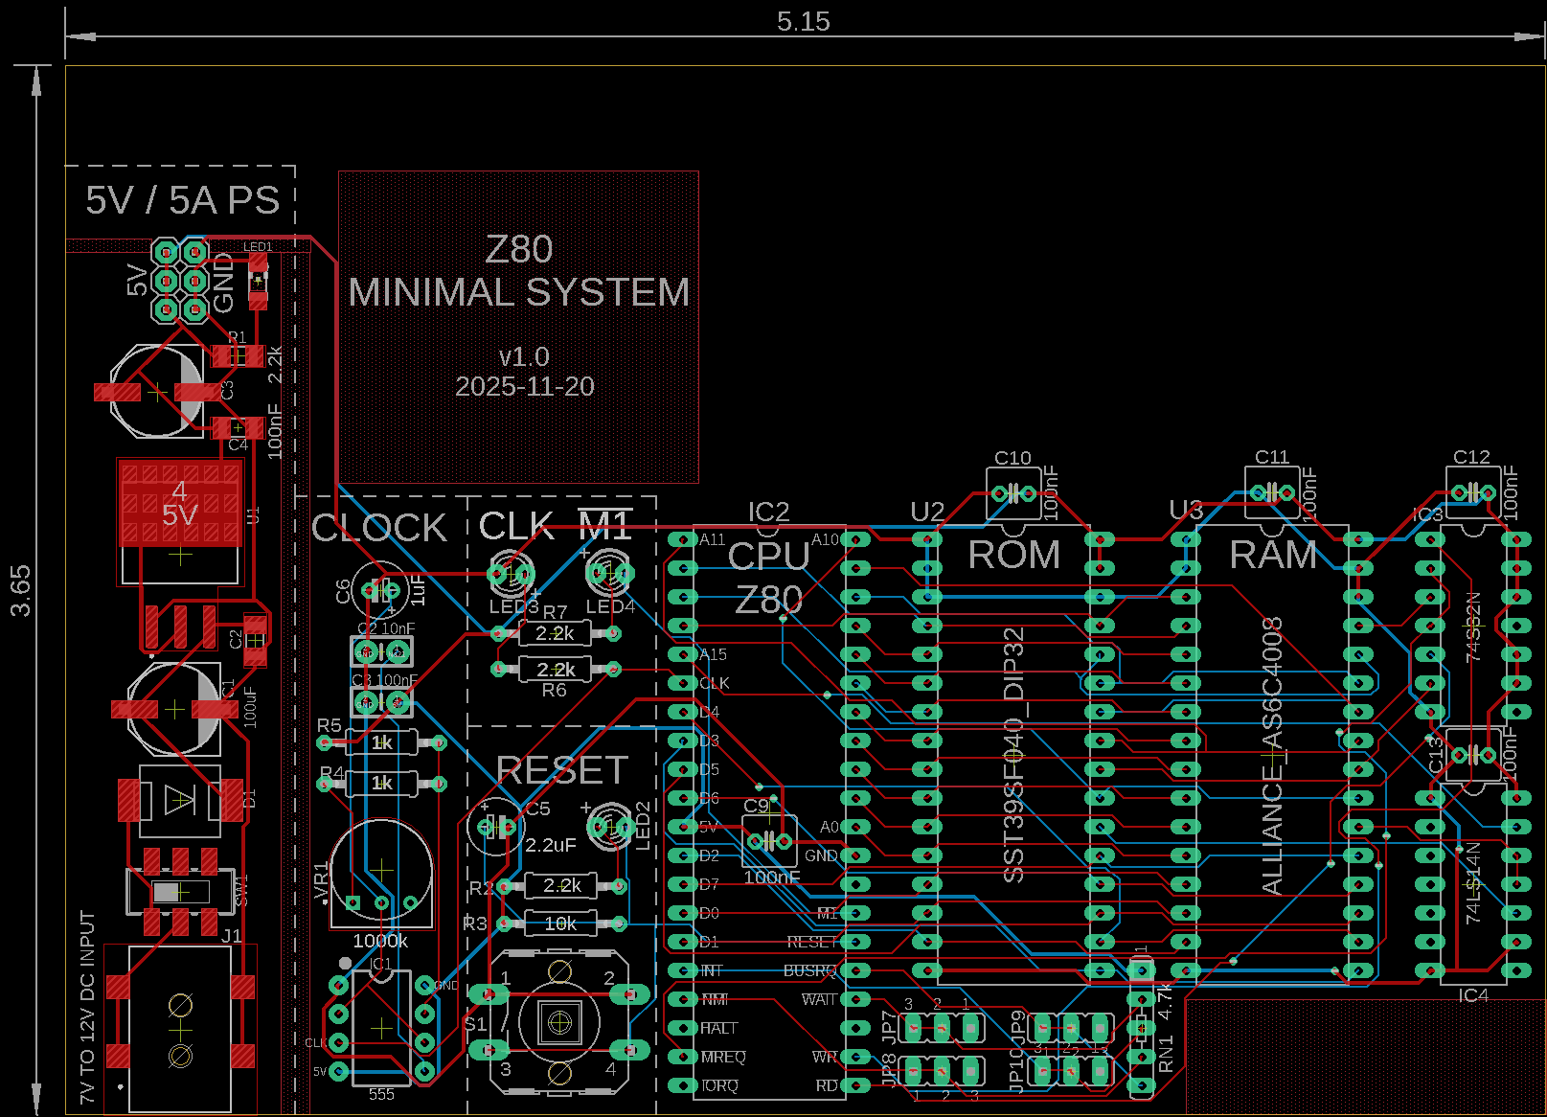Select the LED3 clock indicator LED
This screenshot has width=1547, height=1117.
coord(511,574)
